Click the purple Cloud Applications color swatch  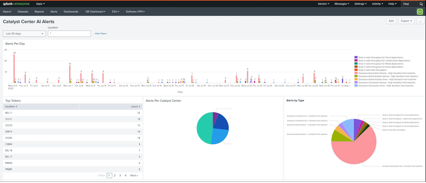[356, 57]
